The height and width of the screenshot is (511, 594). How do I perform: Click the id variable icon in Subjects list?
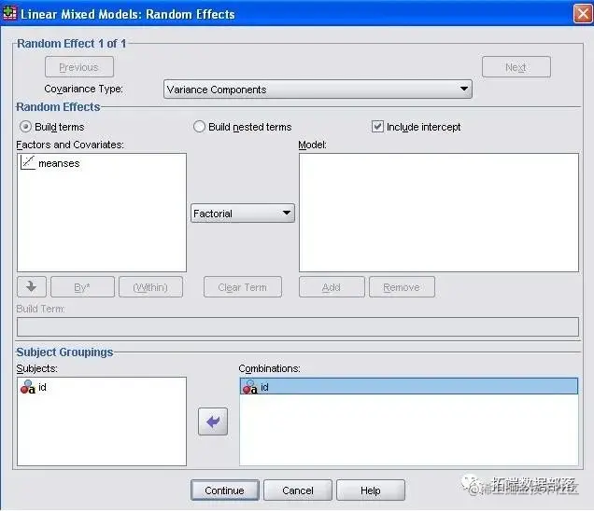(27, 387)
